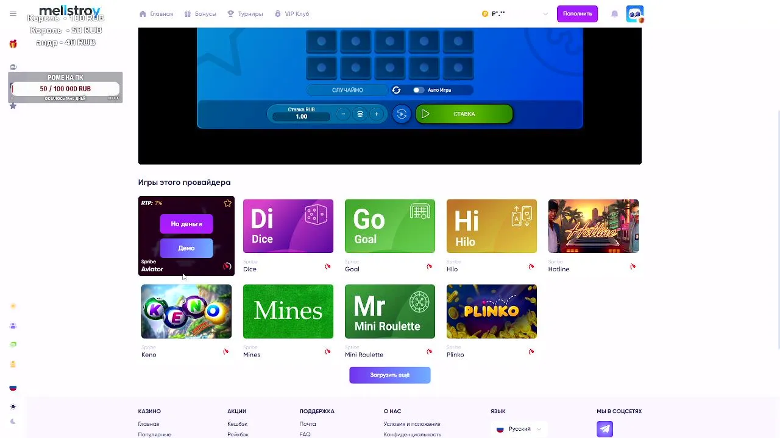Click the red icon beside Mini Roulette label
The height and width of the screenshot is (438, 780).
point(430,352)
